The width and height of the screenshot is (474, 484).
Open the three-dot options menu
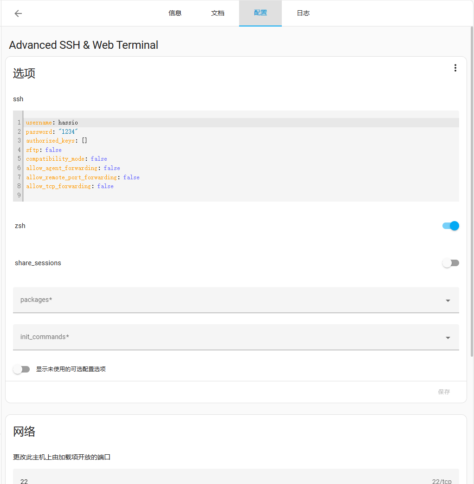(455, 68)
